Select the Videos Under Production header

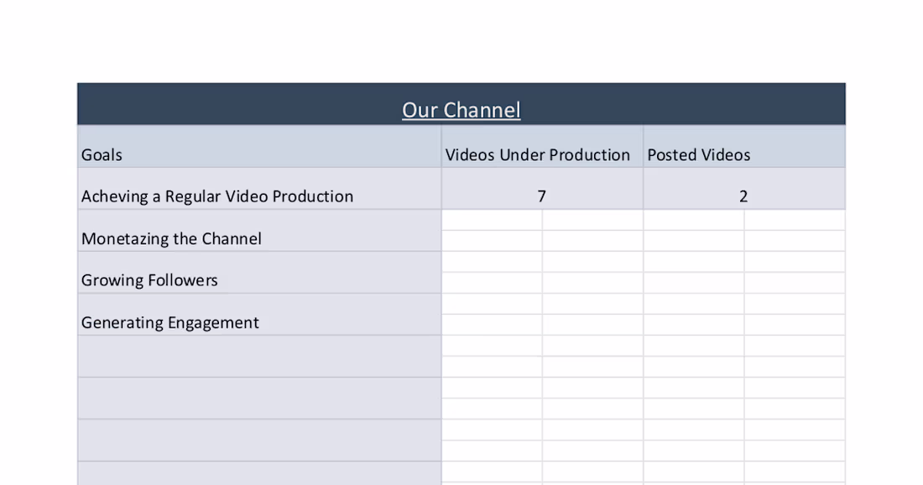538,154
